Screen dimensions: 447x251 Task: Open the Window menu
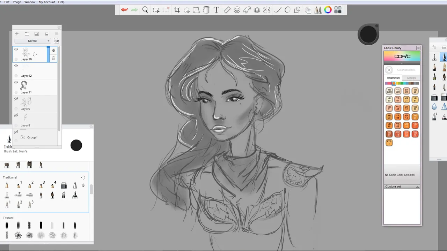click(x=30, y=2)
